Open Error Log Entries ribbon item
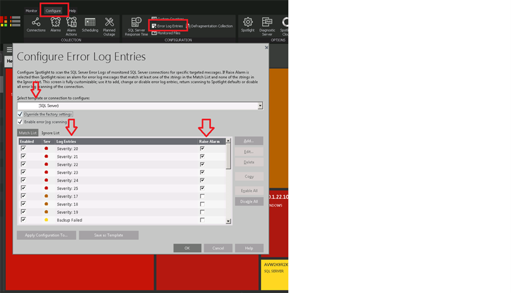The height and width of the screenshot is (293, 511). [x=168, y=26]
